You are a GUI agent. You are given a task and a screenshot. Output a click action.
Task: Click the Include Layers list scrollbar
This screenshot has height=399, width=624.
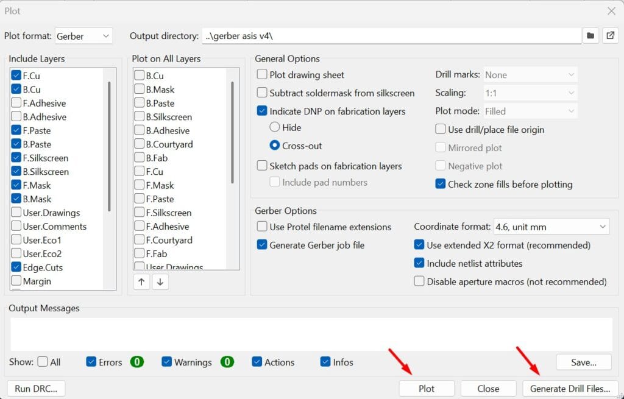pyautogui.click(x=109, y=146)
